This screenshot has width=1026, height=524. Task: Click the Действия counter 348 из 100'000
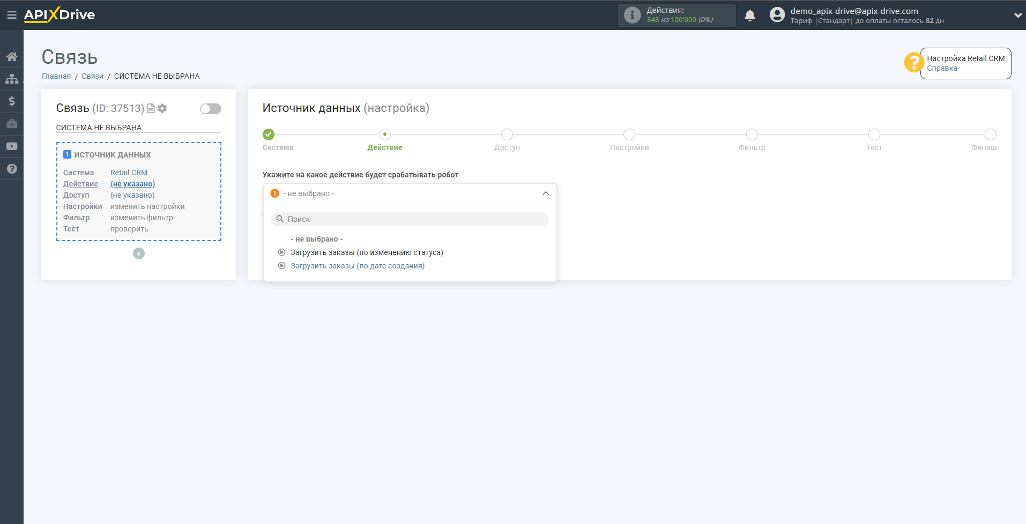pyautogui.click(x=680, y=20)
